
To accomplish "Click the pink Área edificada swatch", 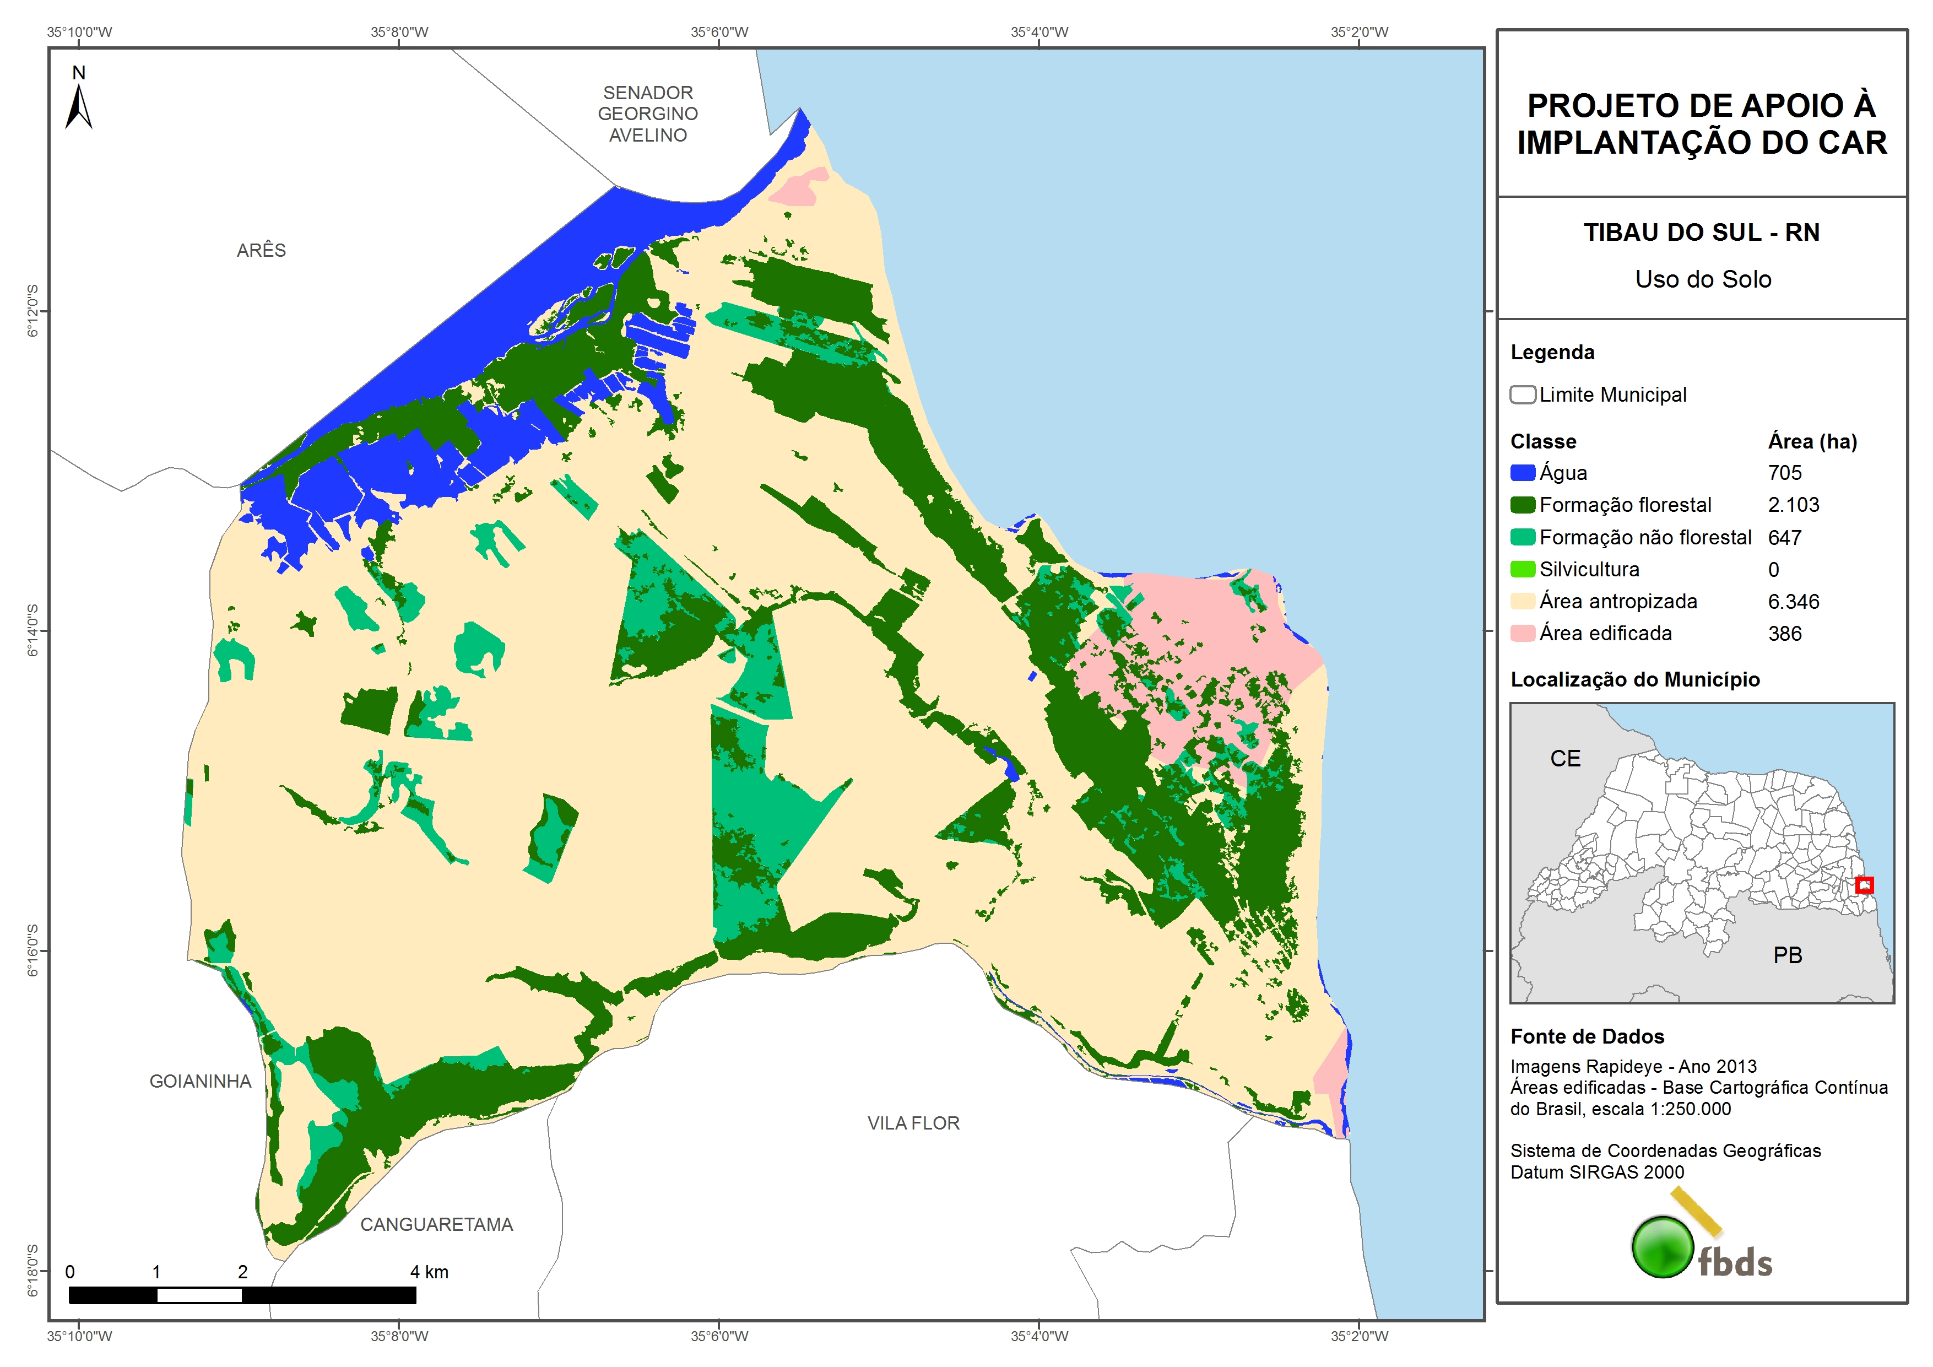I will [1522, 634].
